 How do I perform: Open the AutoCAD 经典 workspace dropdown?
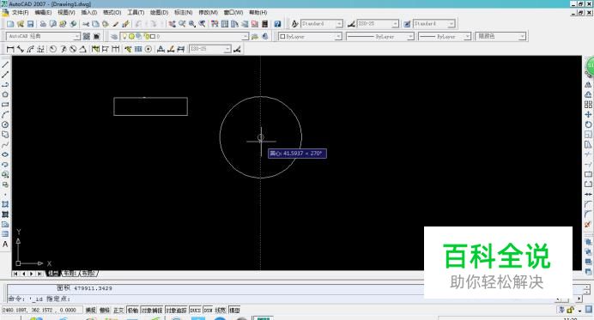tap(43, 36)
